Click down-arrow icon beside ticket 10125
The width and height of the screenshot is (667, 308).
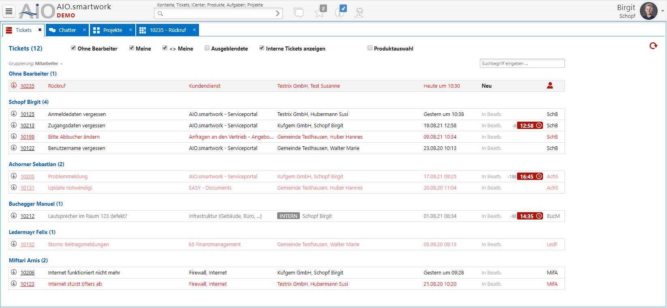click(x=14, y=114)
